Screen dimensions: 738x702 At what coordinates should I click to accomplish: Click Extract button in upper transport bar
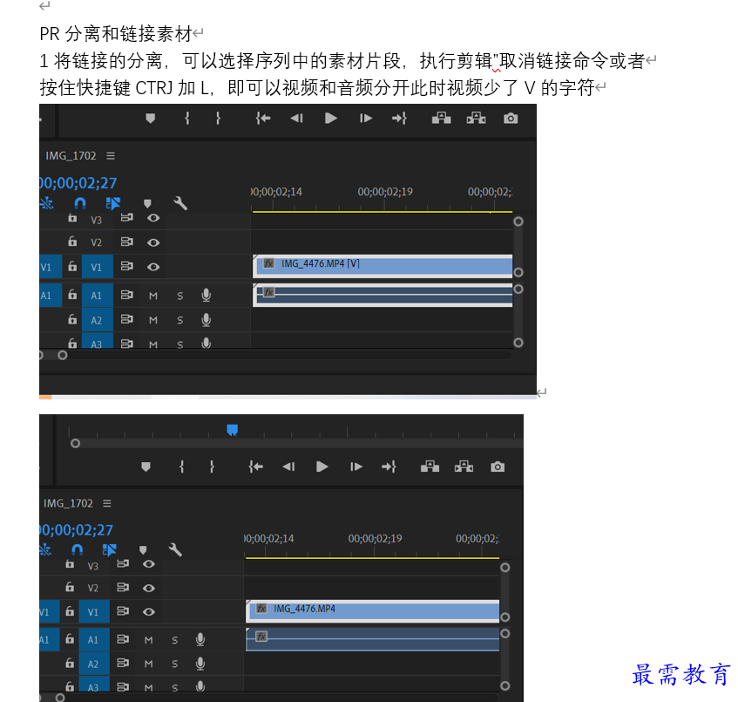tap(476, 119)
